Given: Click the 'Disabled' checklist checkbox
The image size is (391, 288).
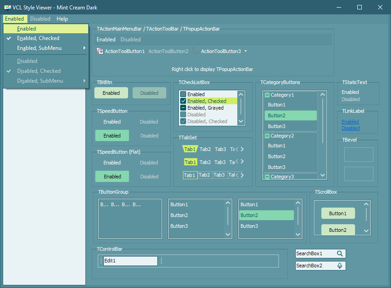Looking at the screenshot, I should [x=183, y=115].
